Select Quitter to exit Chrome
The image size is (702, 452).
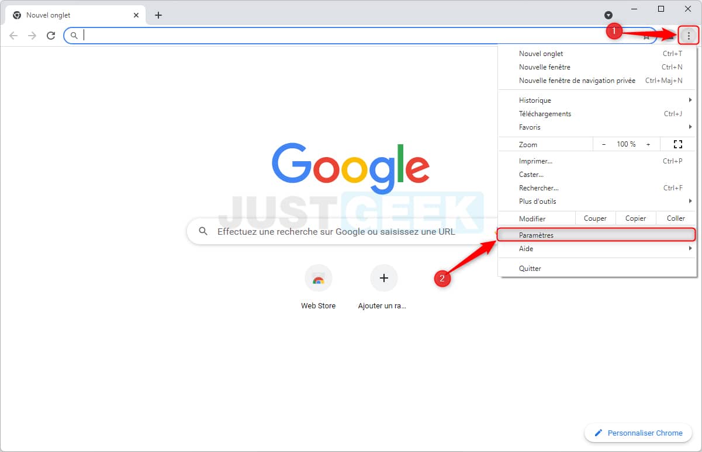pos(597,269)
